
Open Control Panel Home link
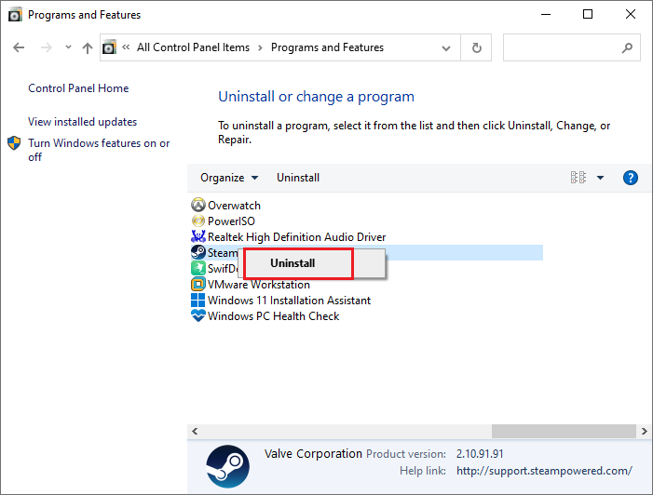coord(78,88)
